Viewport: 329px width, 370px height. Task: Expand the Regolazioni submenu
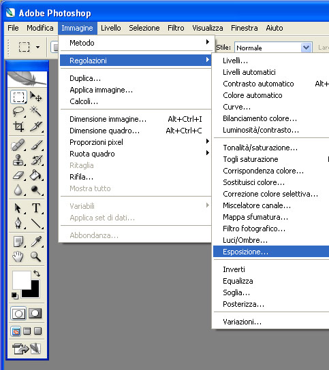point(135,61)
